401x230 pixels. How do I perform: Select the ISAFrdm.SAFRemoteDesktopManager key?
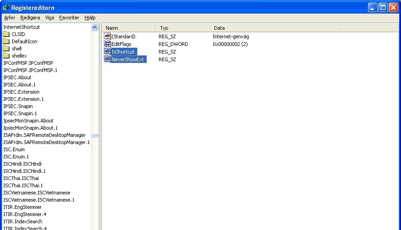(44, 135)
